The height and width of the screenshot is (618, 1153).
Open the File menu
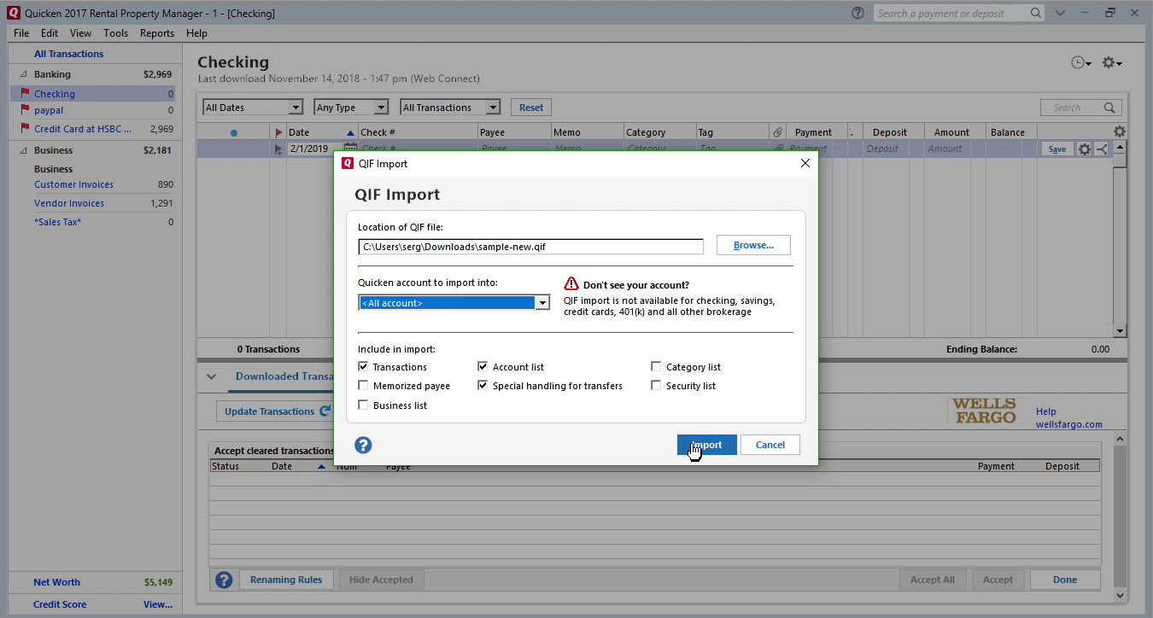click(21, 33)
